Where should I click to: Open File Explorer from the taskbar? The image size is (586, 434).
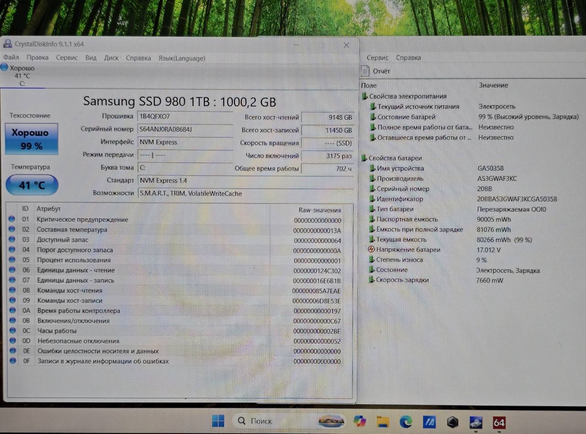click(x=383, y=421)
